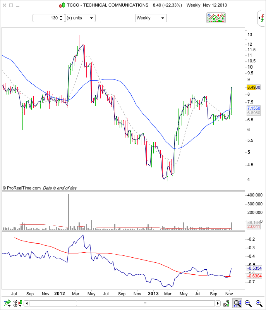The height and width of the screenshot is (310, 266).
Task: Click the 6.8960 moving average label
Action: click(x=254, y=113)
